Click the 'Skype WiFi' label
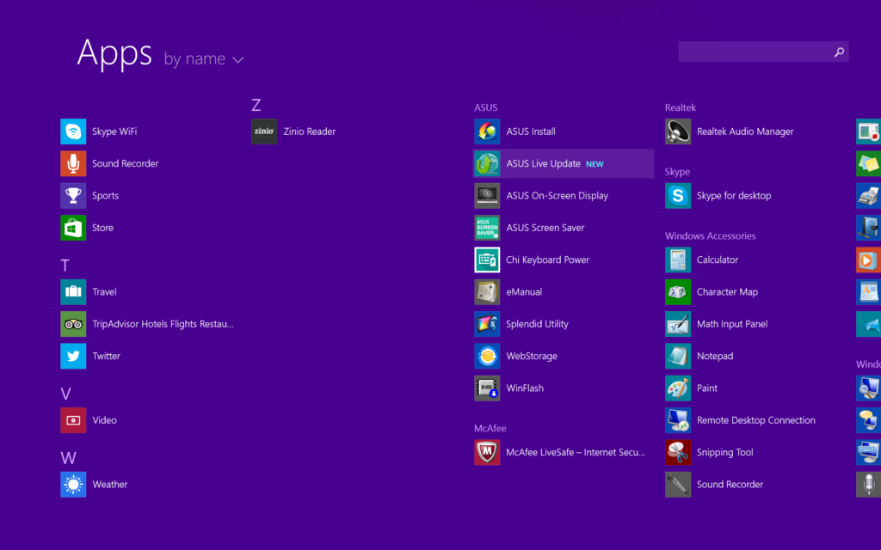This screenshot has width=881, height=550. click(x=114, y=131)
